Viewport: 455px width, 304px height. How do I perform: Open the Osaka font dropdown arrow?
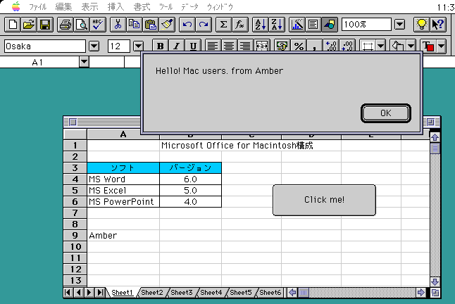click(94, 46)
